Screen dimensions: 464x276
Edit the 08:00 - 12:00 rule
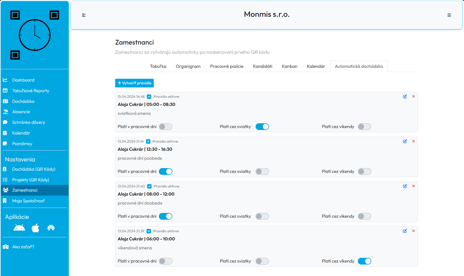coord(405,186)
